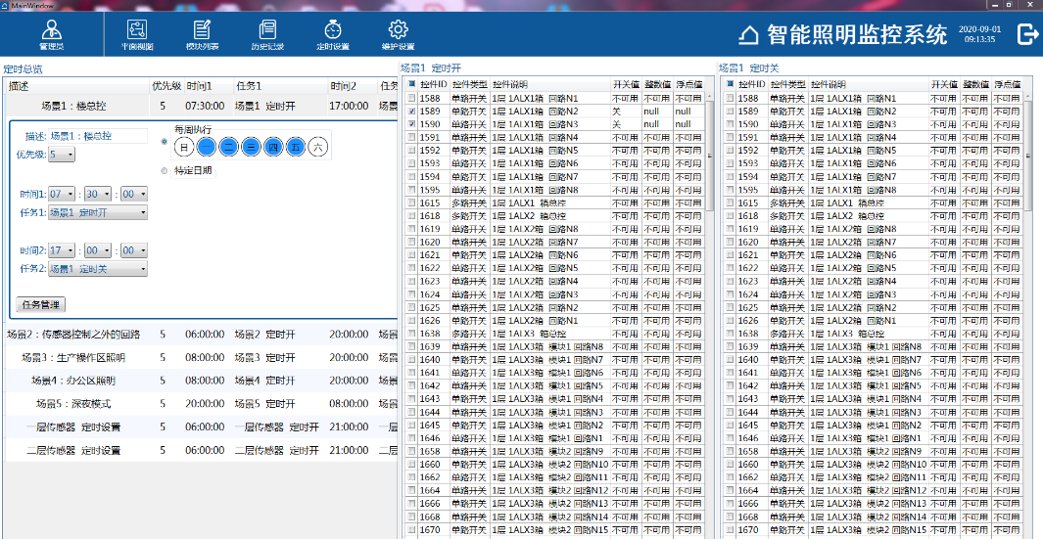Check row 1615 in 定时开 table
1043x539 pixels.
coord(411,202)
